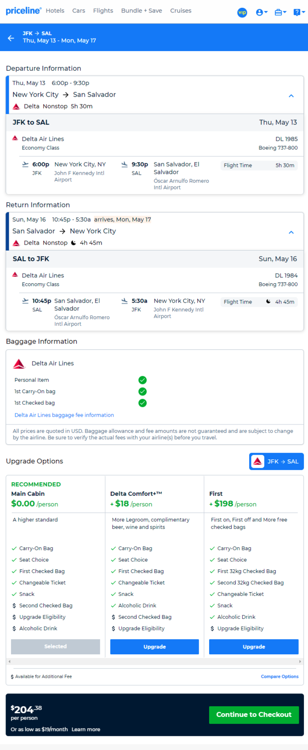308x750 pixels.
Task: Collapse the return flight details chevron
Action: tap(291, 232)
